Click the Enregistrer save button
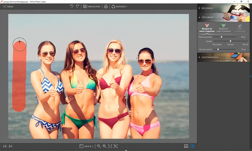 92,6
